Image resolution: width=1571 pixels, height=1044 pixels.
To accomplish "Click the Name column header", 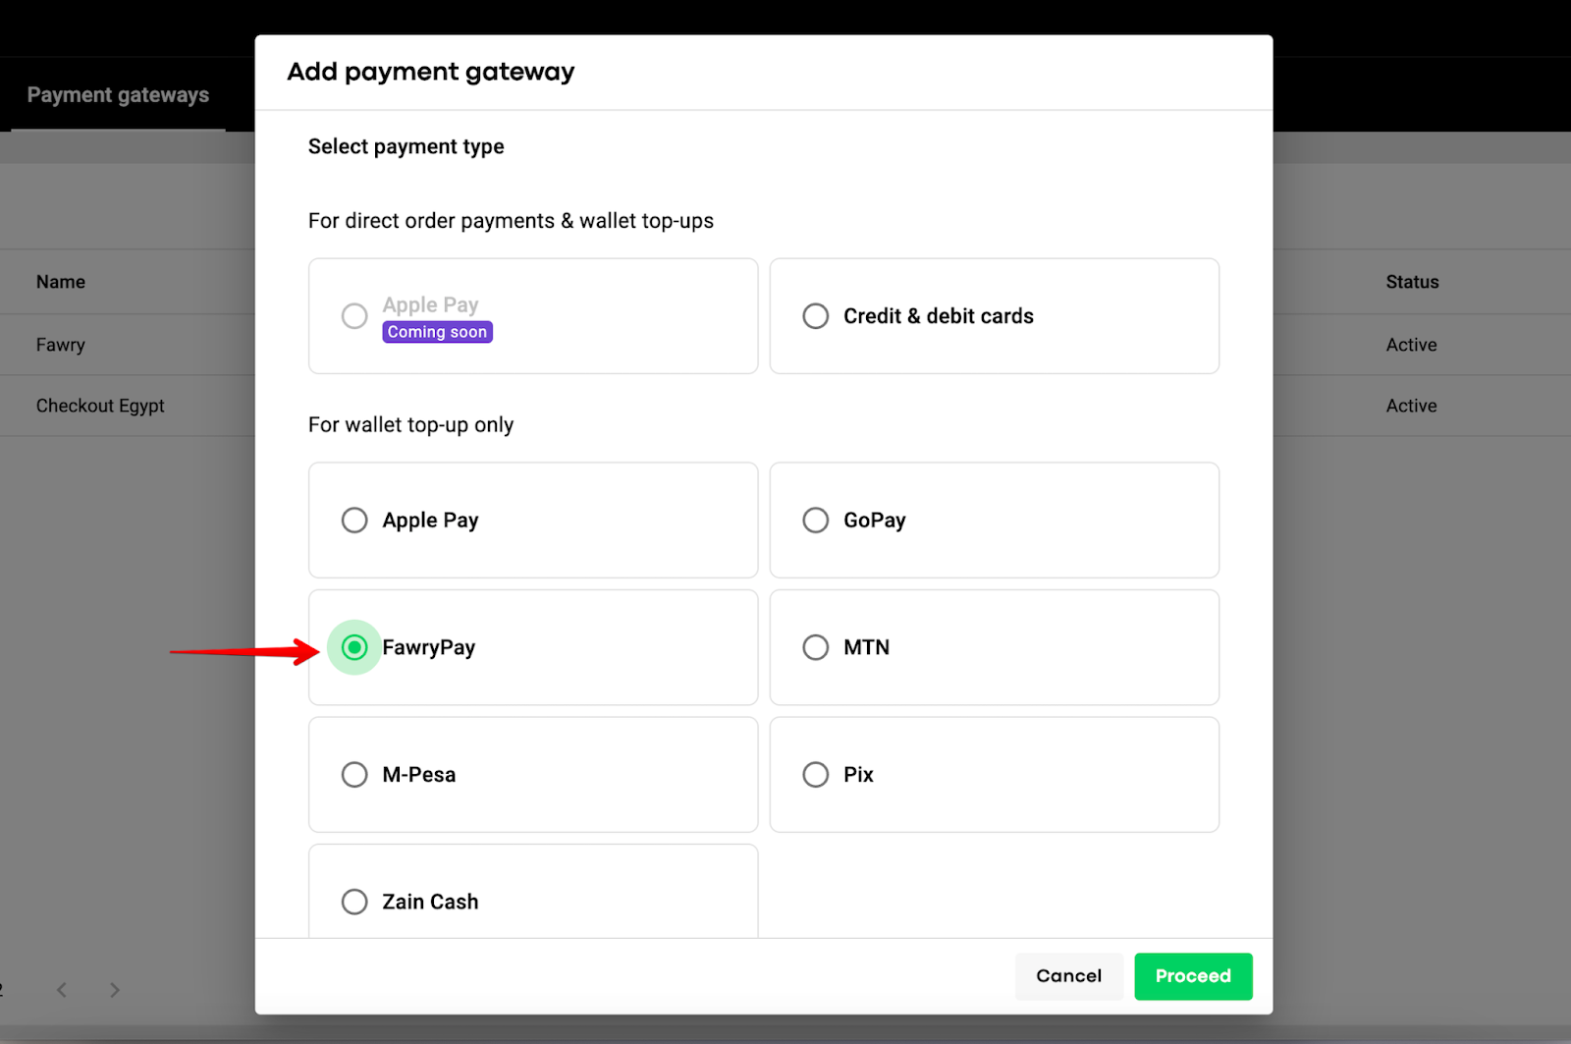I will [61, 282].
